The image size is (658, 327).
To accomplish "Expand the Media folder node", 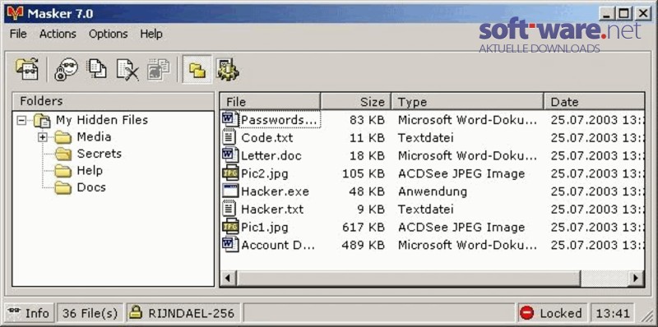I will (x=42, y=137).
